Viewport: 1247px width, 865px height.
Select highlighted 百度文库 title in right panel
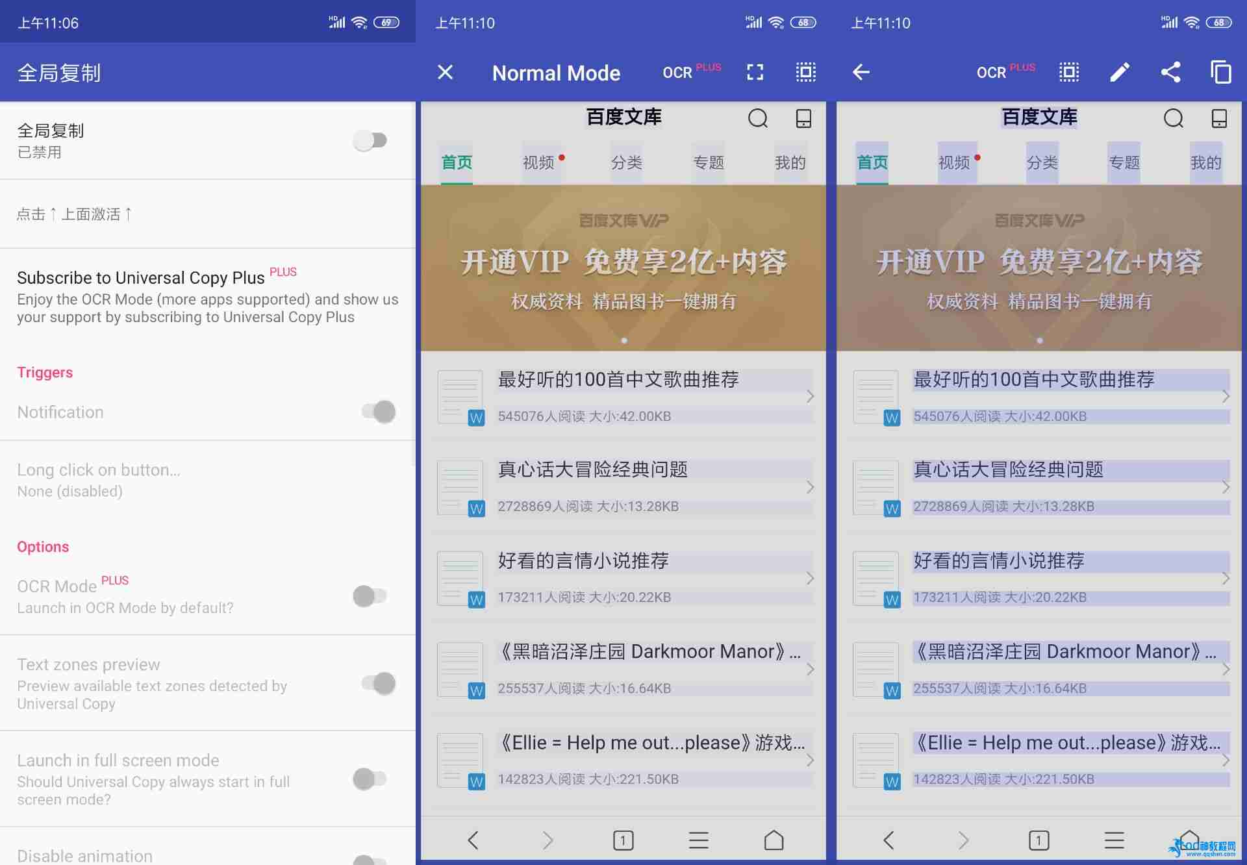[x=1039, y=117]
